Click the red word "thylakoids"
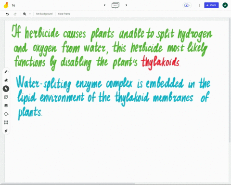Image resolution: width=231 pixels, height=185 pixels. coord(160,62)
